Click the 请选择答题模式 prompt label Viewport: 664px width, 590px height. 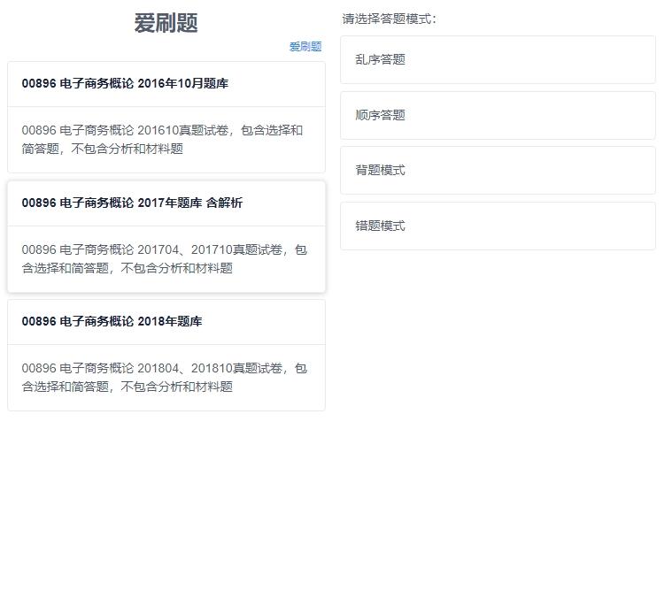[x=390, y=19]
